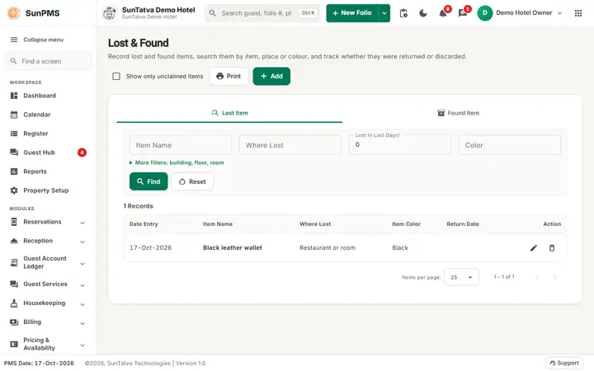Screen dimensions: 594x371
Task: Sort by Date Entry column header
Action: (x=144, y=224)
